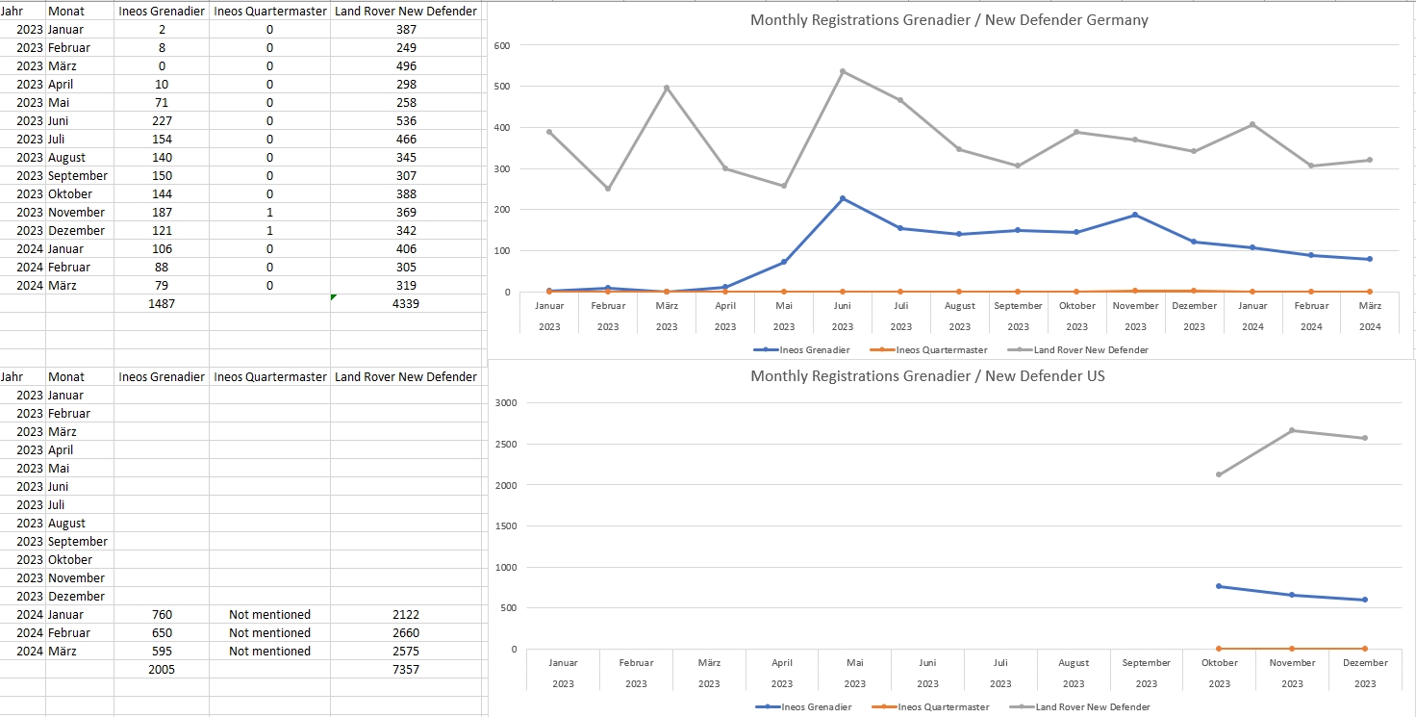The image size is (1416, 717).
Task: Click the 600 axis label in Germany chart
Action: [x=501, y=45]
